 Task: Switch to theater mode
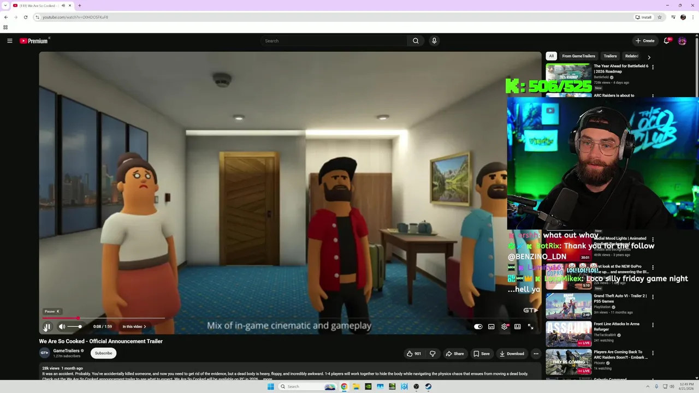(517, 326)
